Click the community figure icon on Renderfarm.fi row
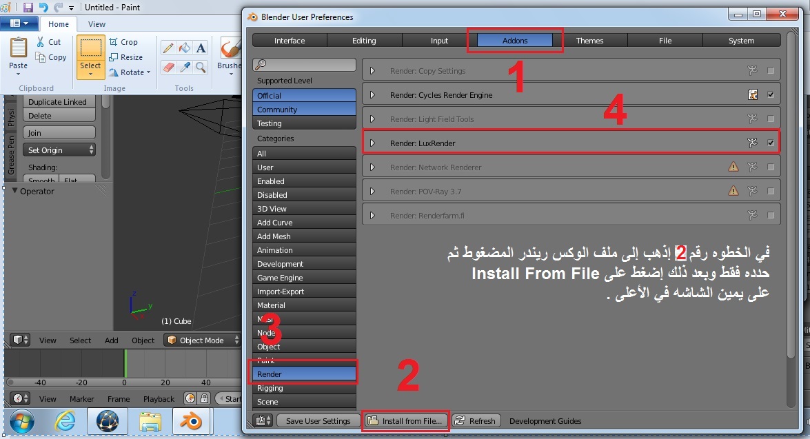Viewport: 810px width, 439px height. coord(752,215)
